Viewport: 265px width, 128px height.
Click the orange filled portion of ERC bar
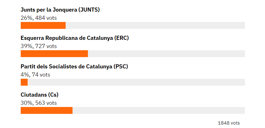54,54
